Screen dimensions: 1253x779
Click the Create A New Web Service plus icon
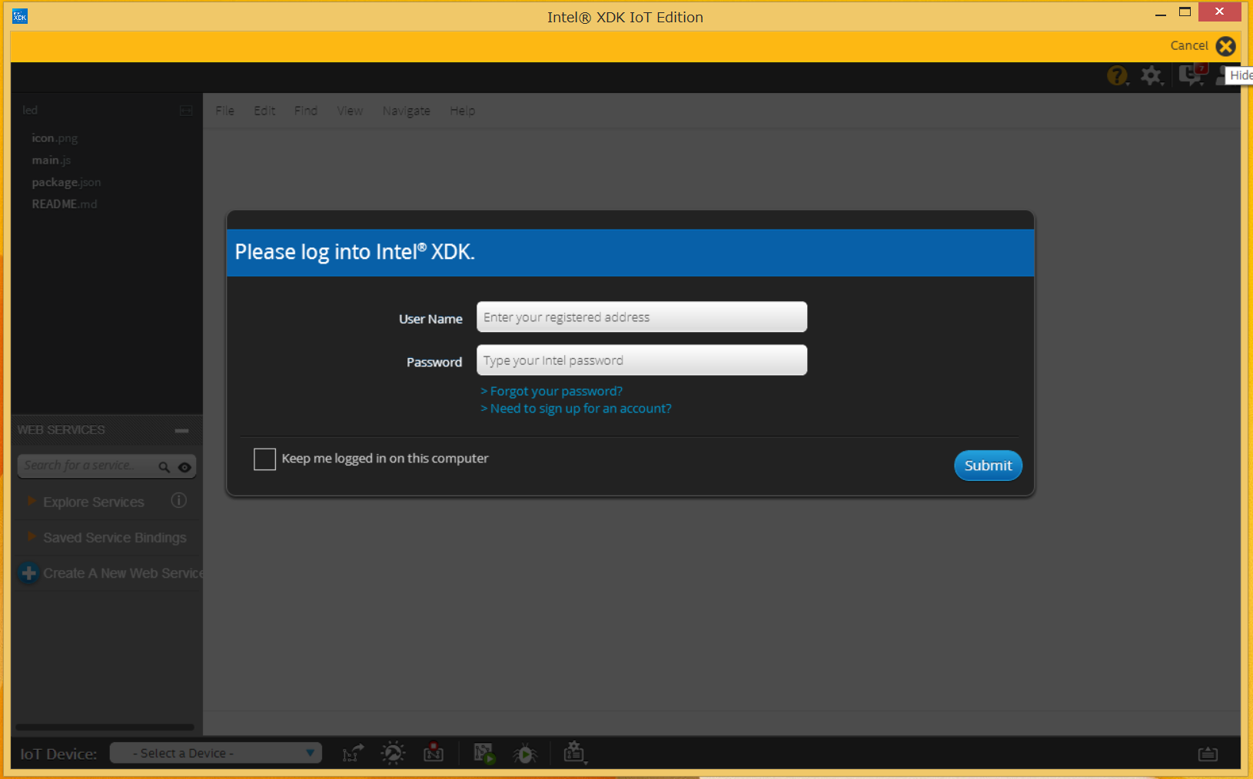28,573
